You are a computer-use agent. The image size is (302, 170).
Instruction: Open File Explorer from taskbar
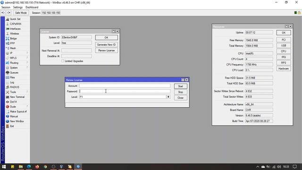coord(21,167)
